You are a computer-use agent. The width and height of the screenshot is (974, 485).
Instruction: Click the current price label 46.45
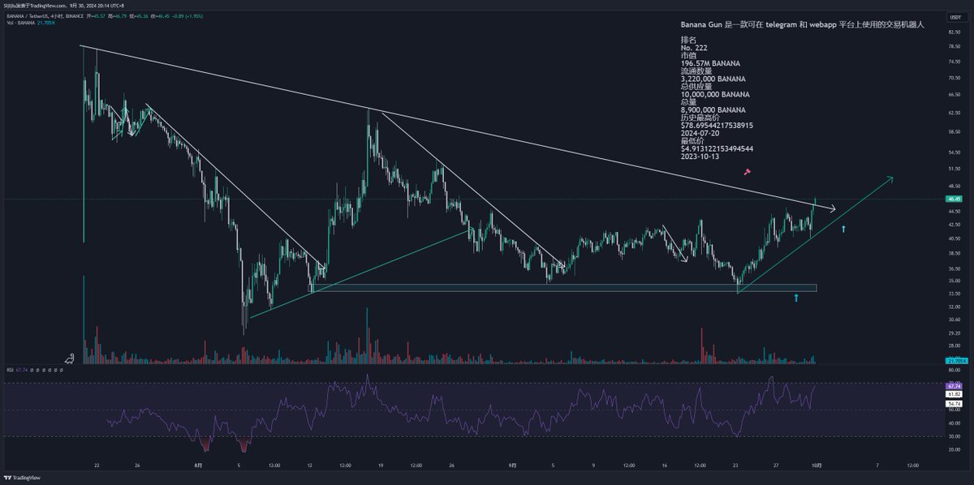point(954,199)
